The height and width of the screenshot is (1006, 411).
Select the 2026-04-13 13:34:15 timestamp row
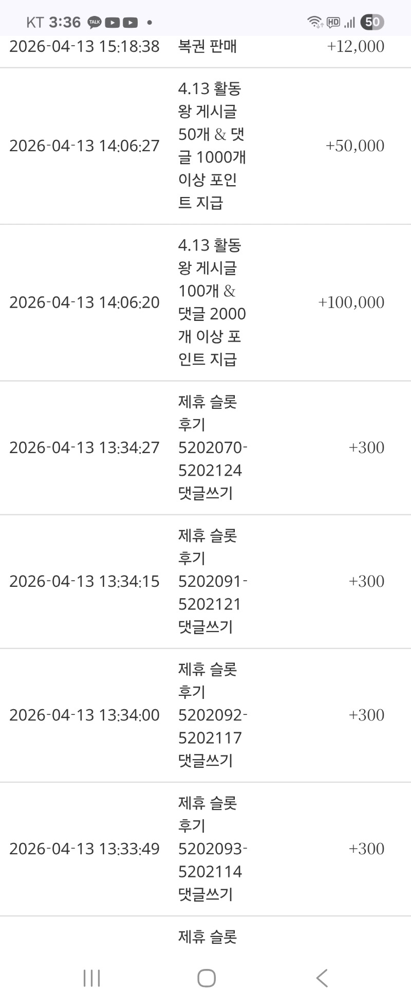[x=84, y=581]
